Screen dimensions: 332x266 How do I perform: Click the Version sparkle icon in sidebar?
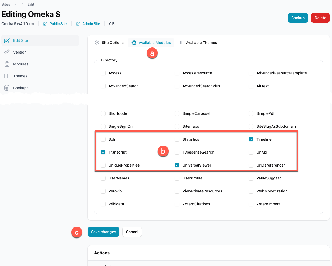(x=7, y=52)
